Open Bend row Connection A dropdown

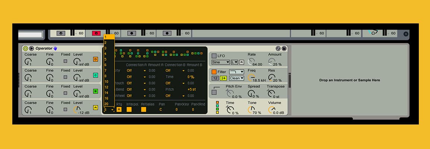point(136,90)
